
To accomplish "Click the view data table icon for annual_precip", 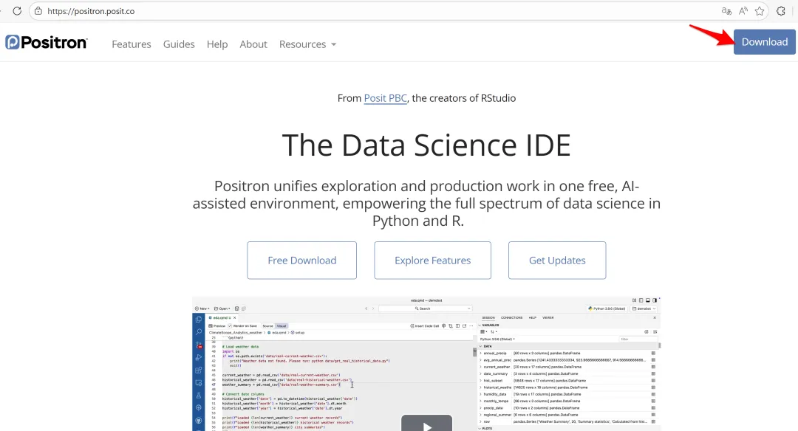I will (653, 353).
